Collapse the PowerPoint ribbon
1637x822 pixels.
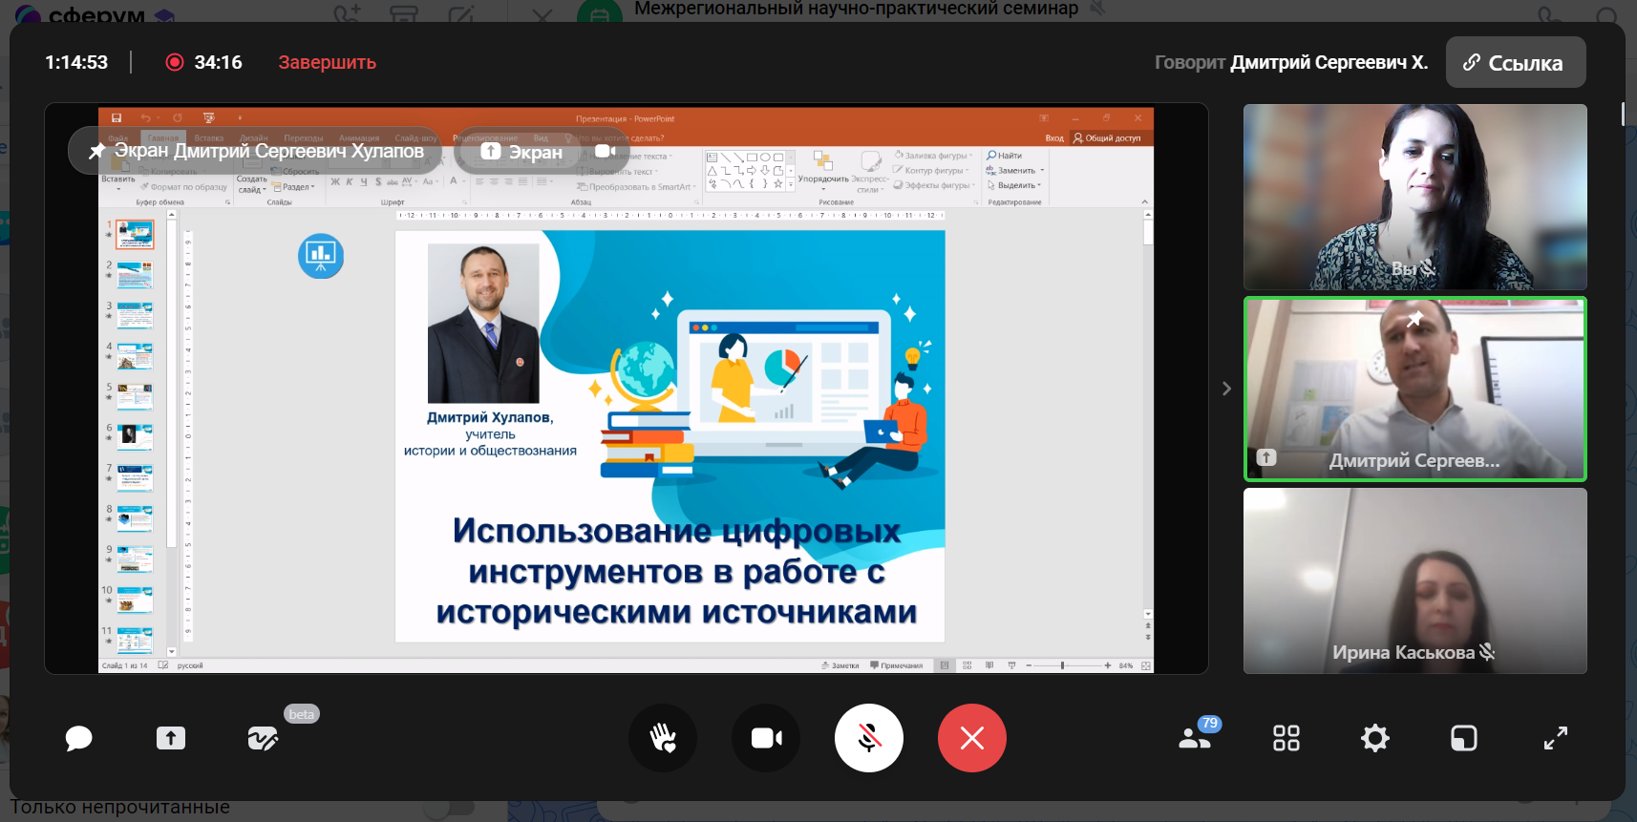pos(1144,201)
